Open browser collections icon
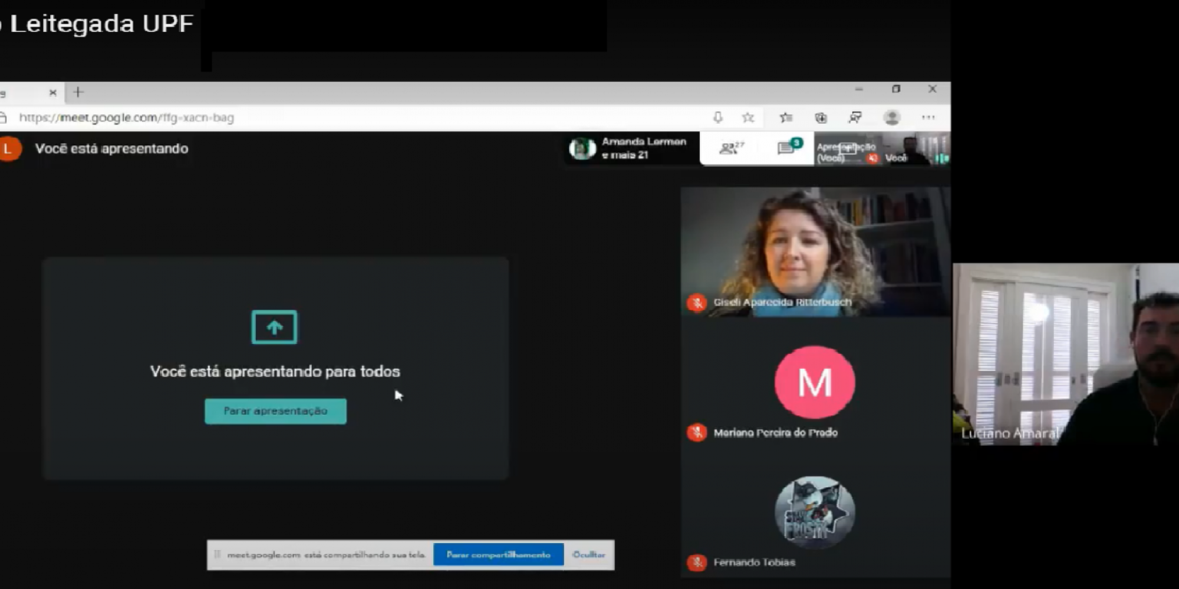The height and width of the screenshot is (589, 1179). 821,118
